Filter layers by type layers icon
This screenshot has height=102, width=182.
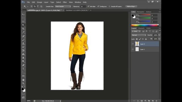point(150,31)
